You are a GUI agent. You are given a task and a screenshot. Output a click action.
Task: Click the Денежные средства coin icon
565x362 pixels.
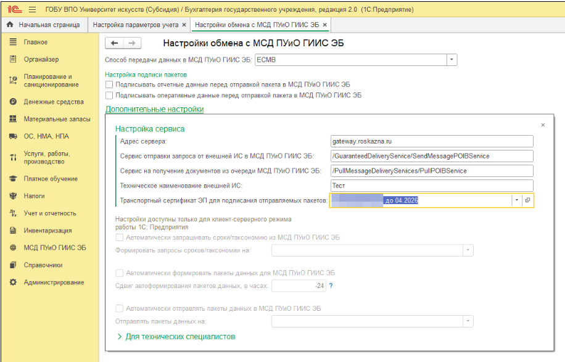(12, 101)
